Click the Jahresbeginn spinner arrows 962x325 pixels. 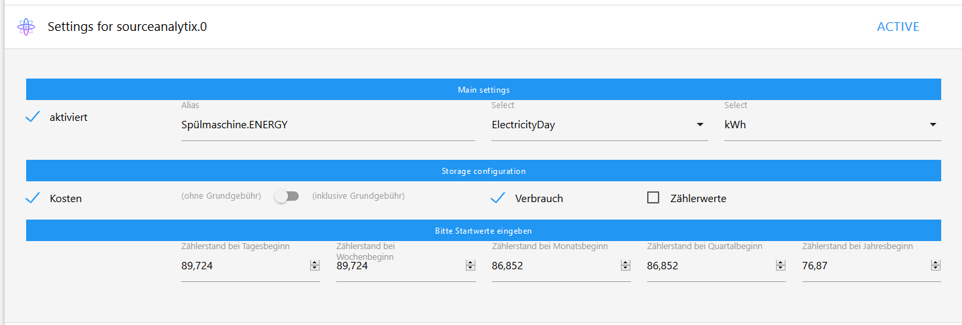click(x=935, y=266)
